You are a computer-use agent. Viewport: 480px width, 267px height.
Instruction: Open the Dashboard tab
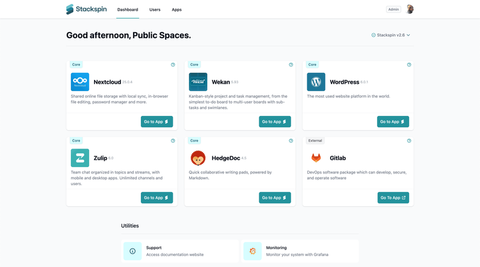pos(127,10)
